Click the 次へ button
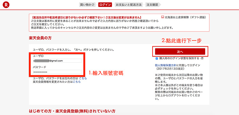This screenshot has width=239, height=115. click(180, 52)
